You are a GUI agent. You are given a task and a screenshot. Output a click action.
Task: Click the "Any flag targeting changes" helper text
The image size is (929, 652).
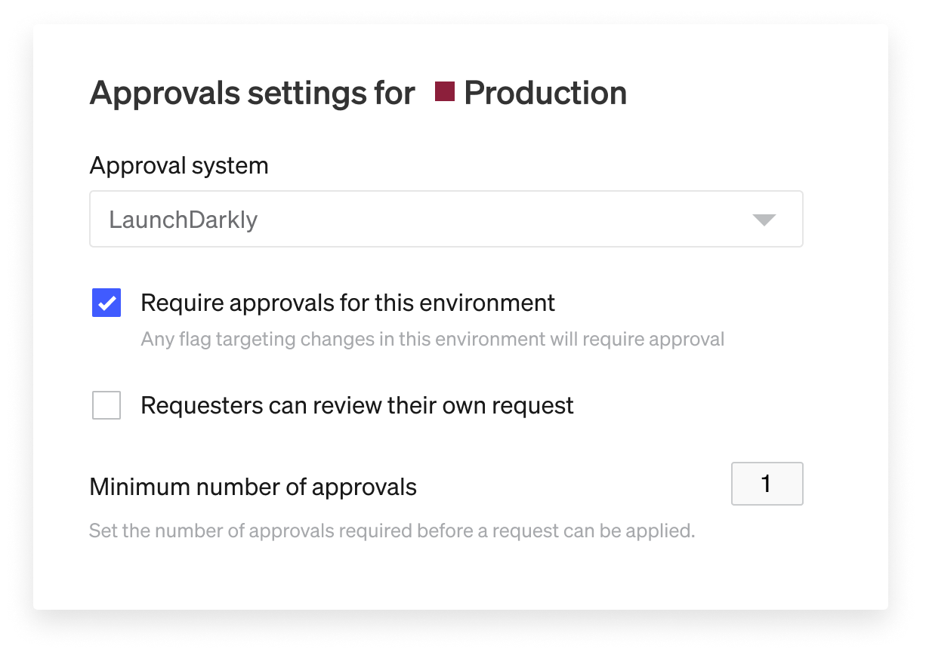coord(432,340)
